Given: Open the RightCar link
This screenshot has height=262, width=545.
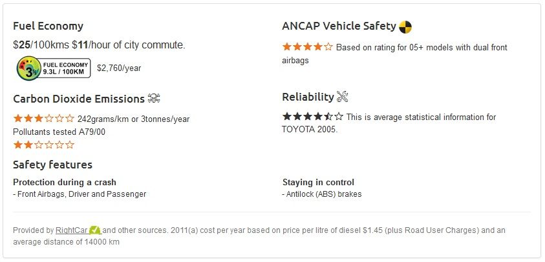Looking at the screenshot, I should coord(72,230).
